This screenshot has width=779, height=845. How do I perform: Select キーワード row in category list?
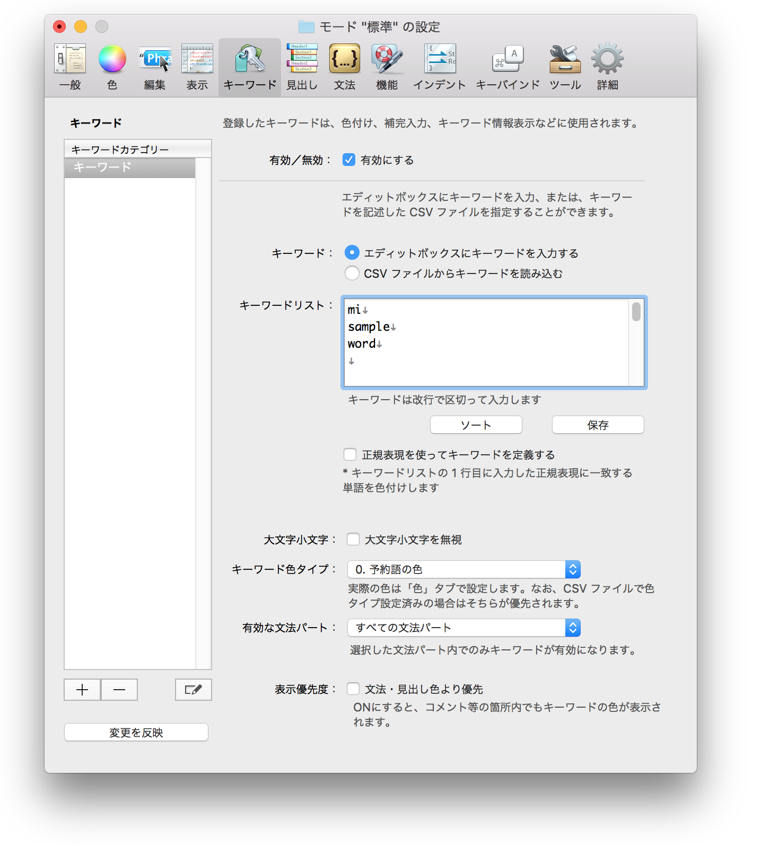point(130,168)
